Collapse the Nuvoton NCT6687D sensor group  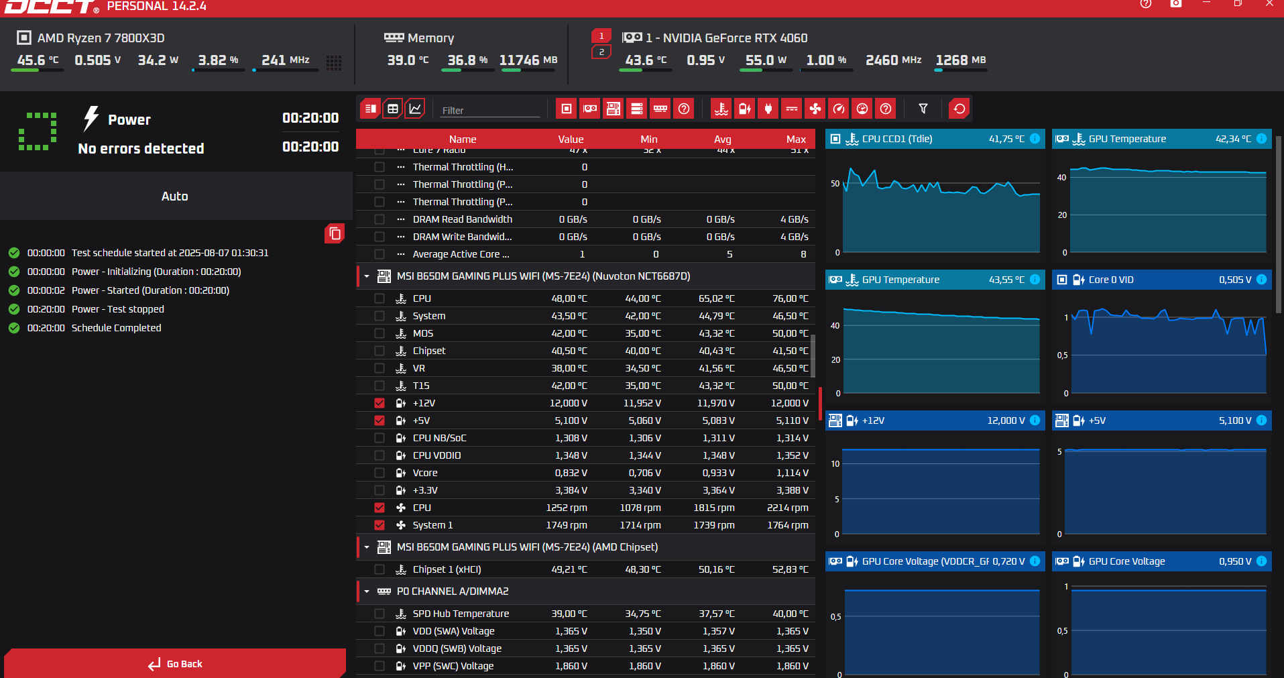367,276
